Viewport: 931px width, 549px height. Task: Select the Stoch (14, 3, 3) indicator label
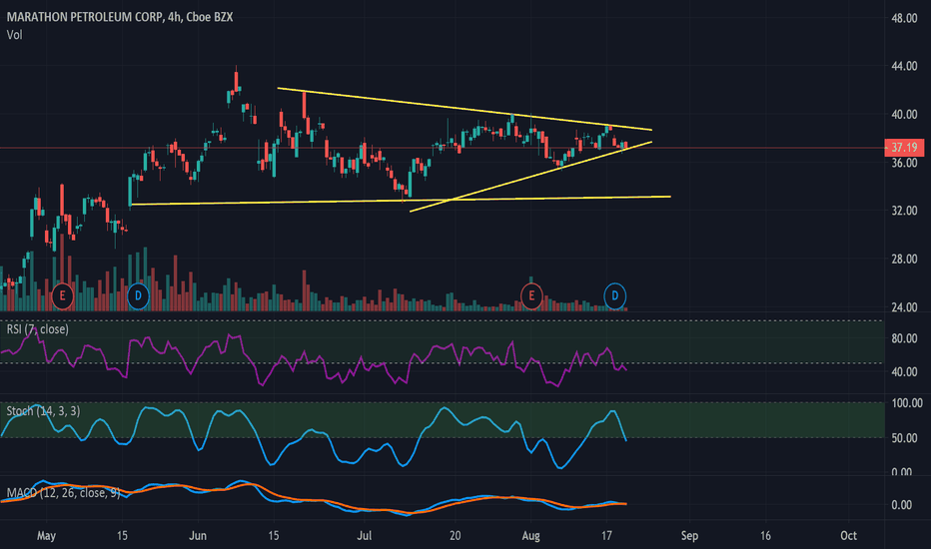click(x=43, y=410)
